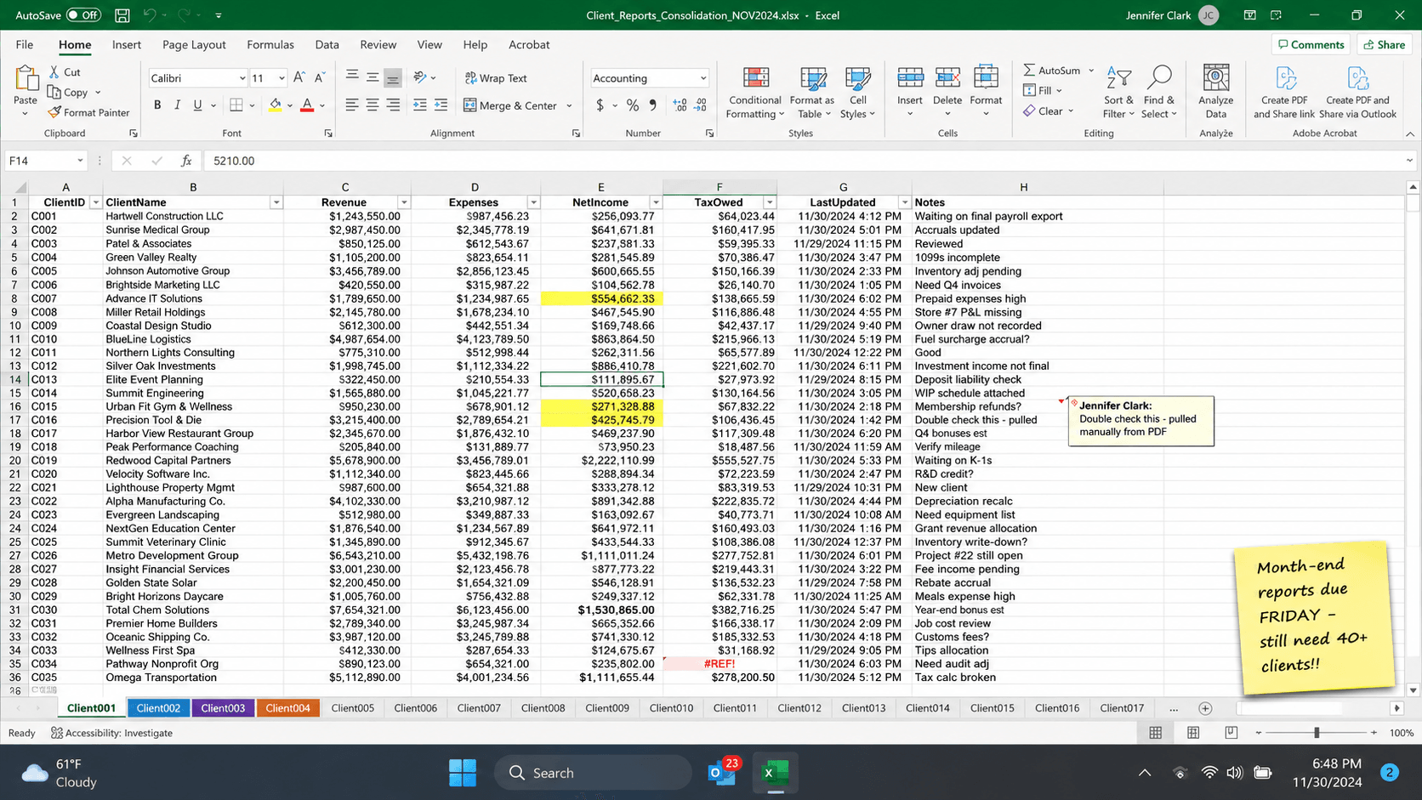Decrease cell indent

click(420, 105)
